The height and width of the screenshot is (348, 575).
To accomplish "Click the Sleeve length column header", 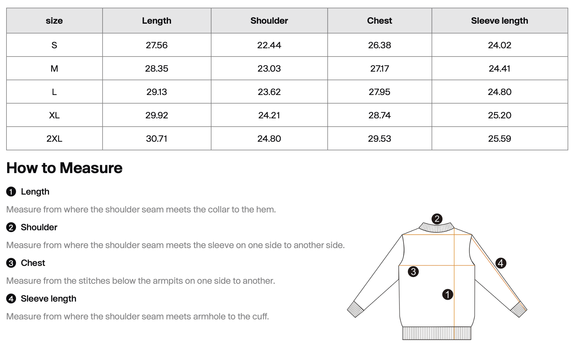I will coord(500,21).
